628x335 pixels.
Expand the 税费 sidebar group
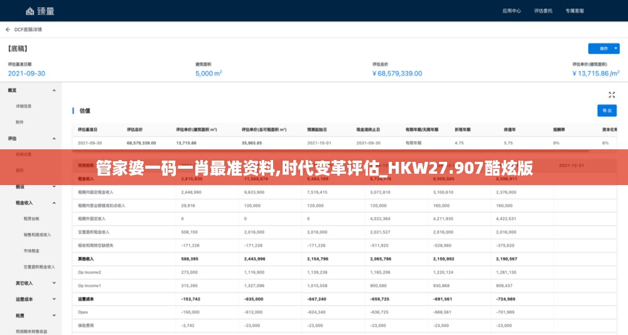[x=54, y=316]
